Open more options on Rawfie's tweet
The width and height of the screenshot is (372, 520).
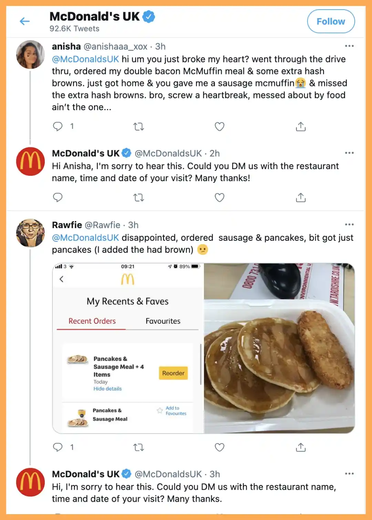coord(349,224)
